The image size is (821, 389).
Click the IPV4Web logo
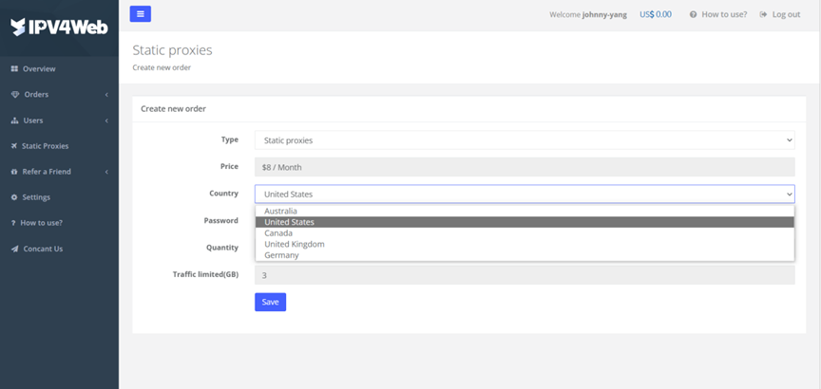point(59,28)
